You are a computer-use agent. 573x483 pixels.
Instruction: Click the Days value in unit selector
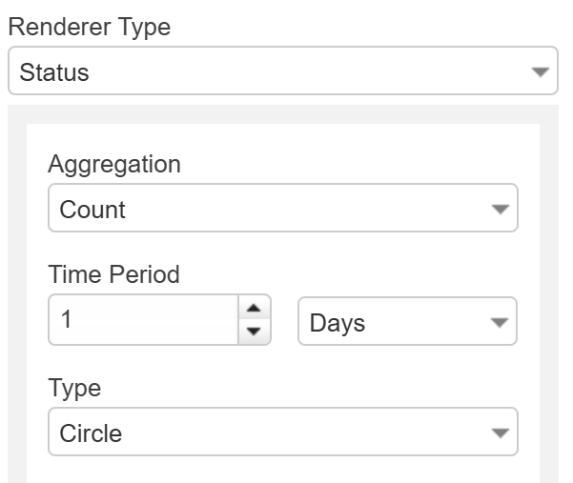(x=338, y=323)
